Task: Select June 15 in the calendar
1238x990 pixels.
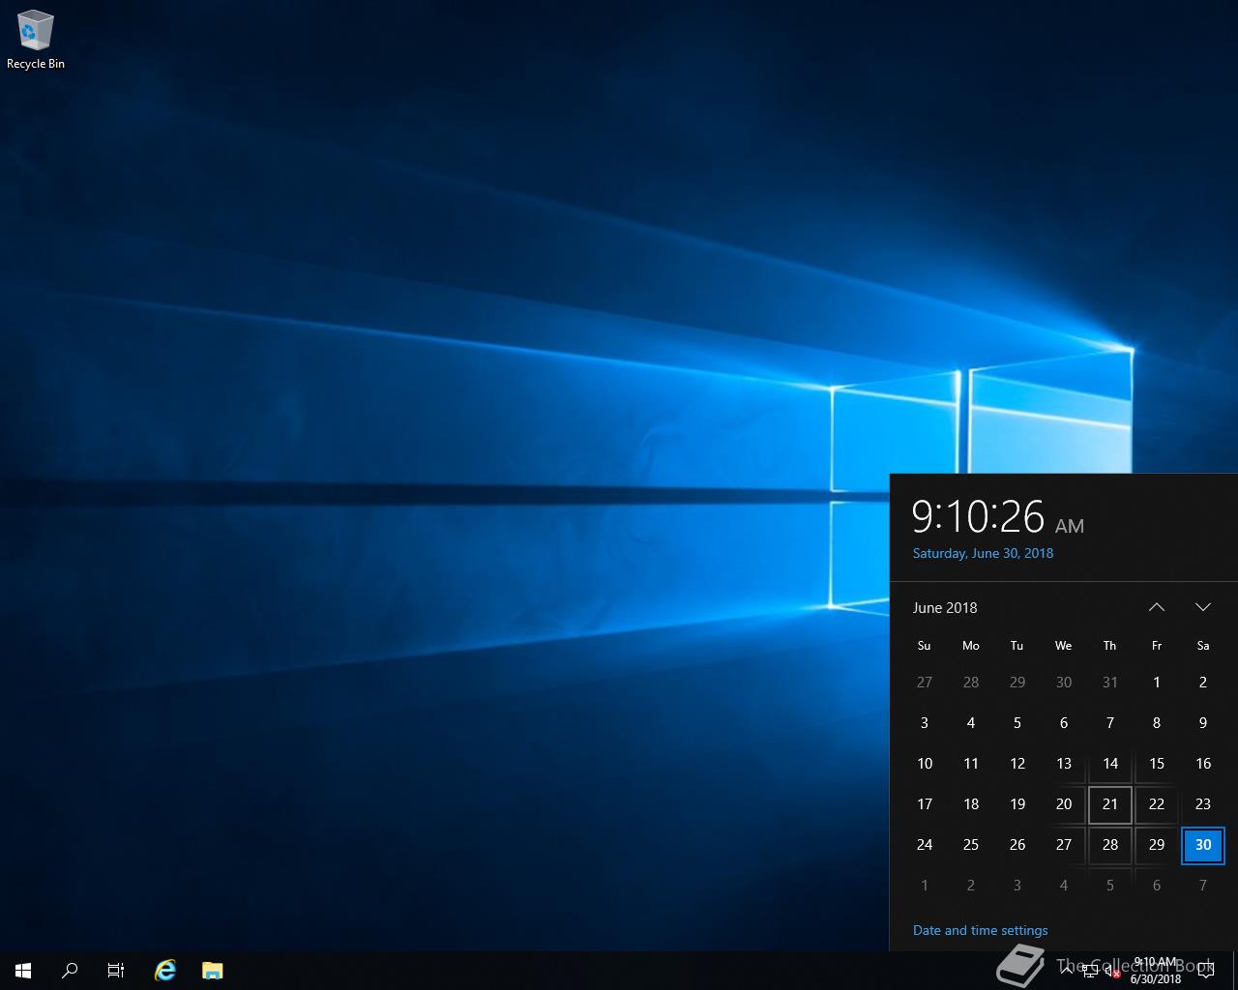Action: click(x=1157, y=764)
